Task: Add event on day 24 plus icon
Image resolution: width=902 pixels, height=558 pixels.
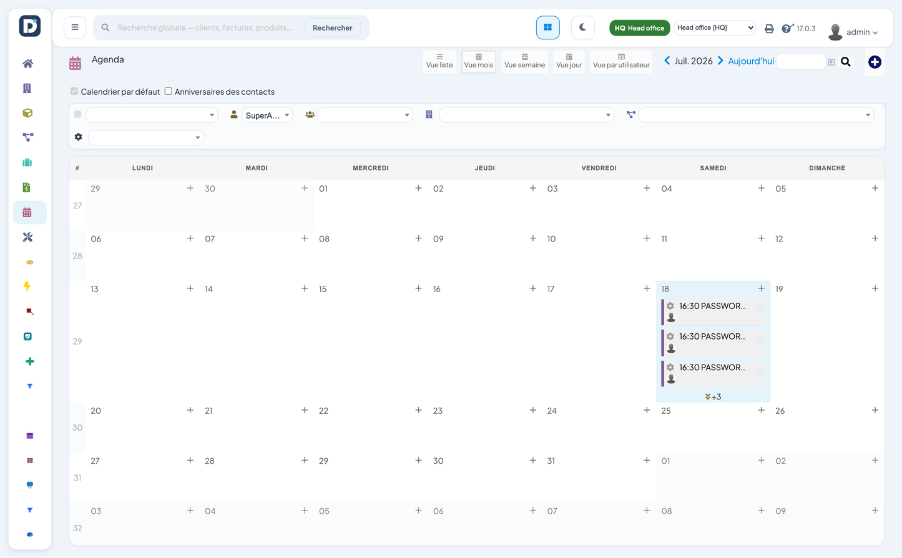Action: [x=647, y=410]
